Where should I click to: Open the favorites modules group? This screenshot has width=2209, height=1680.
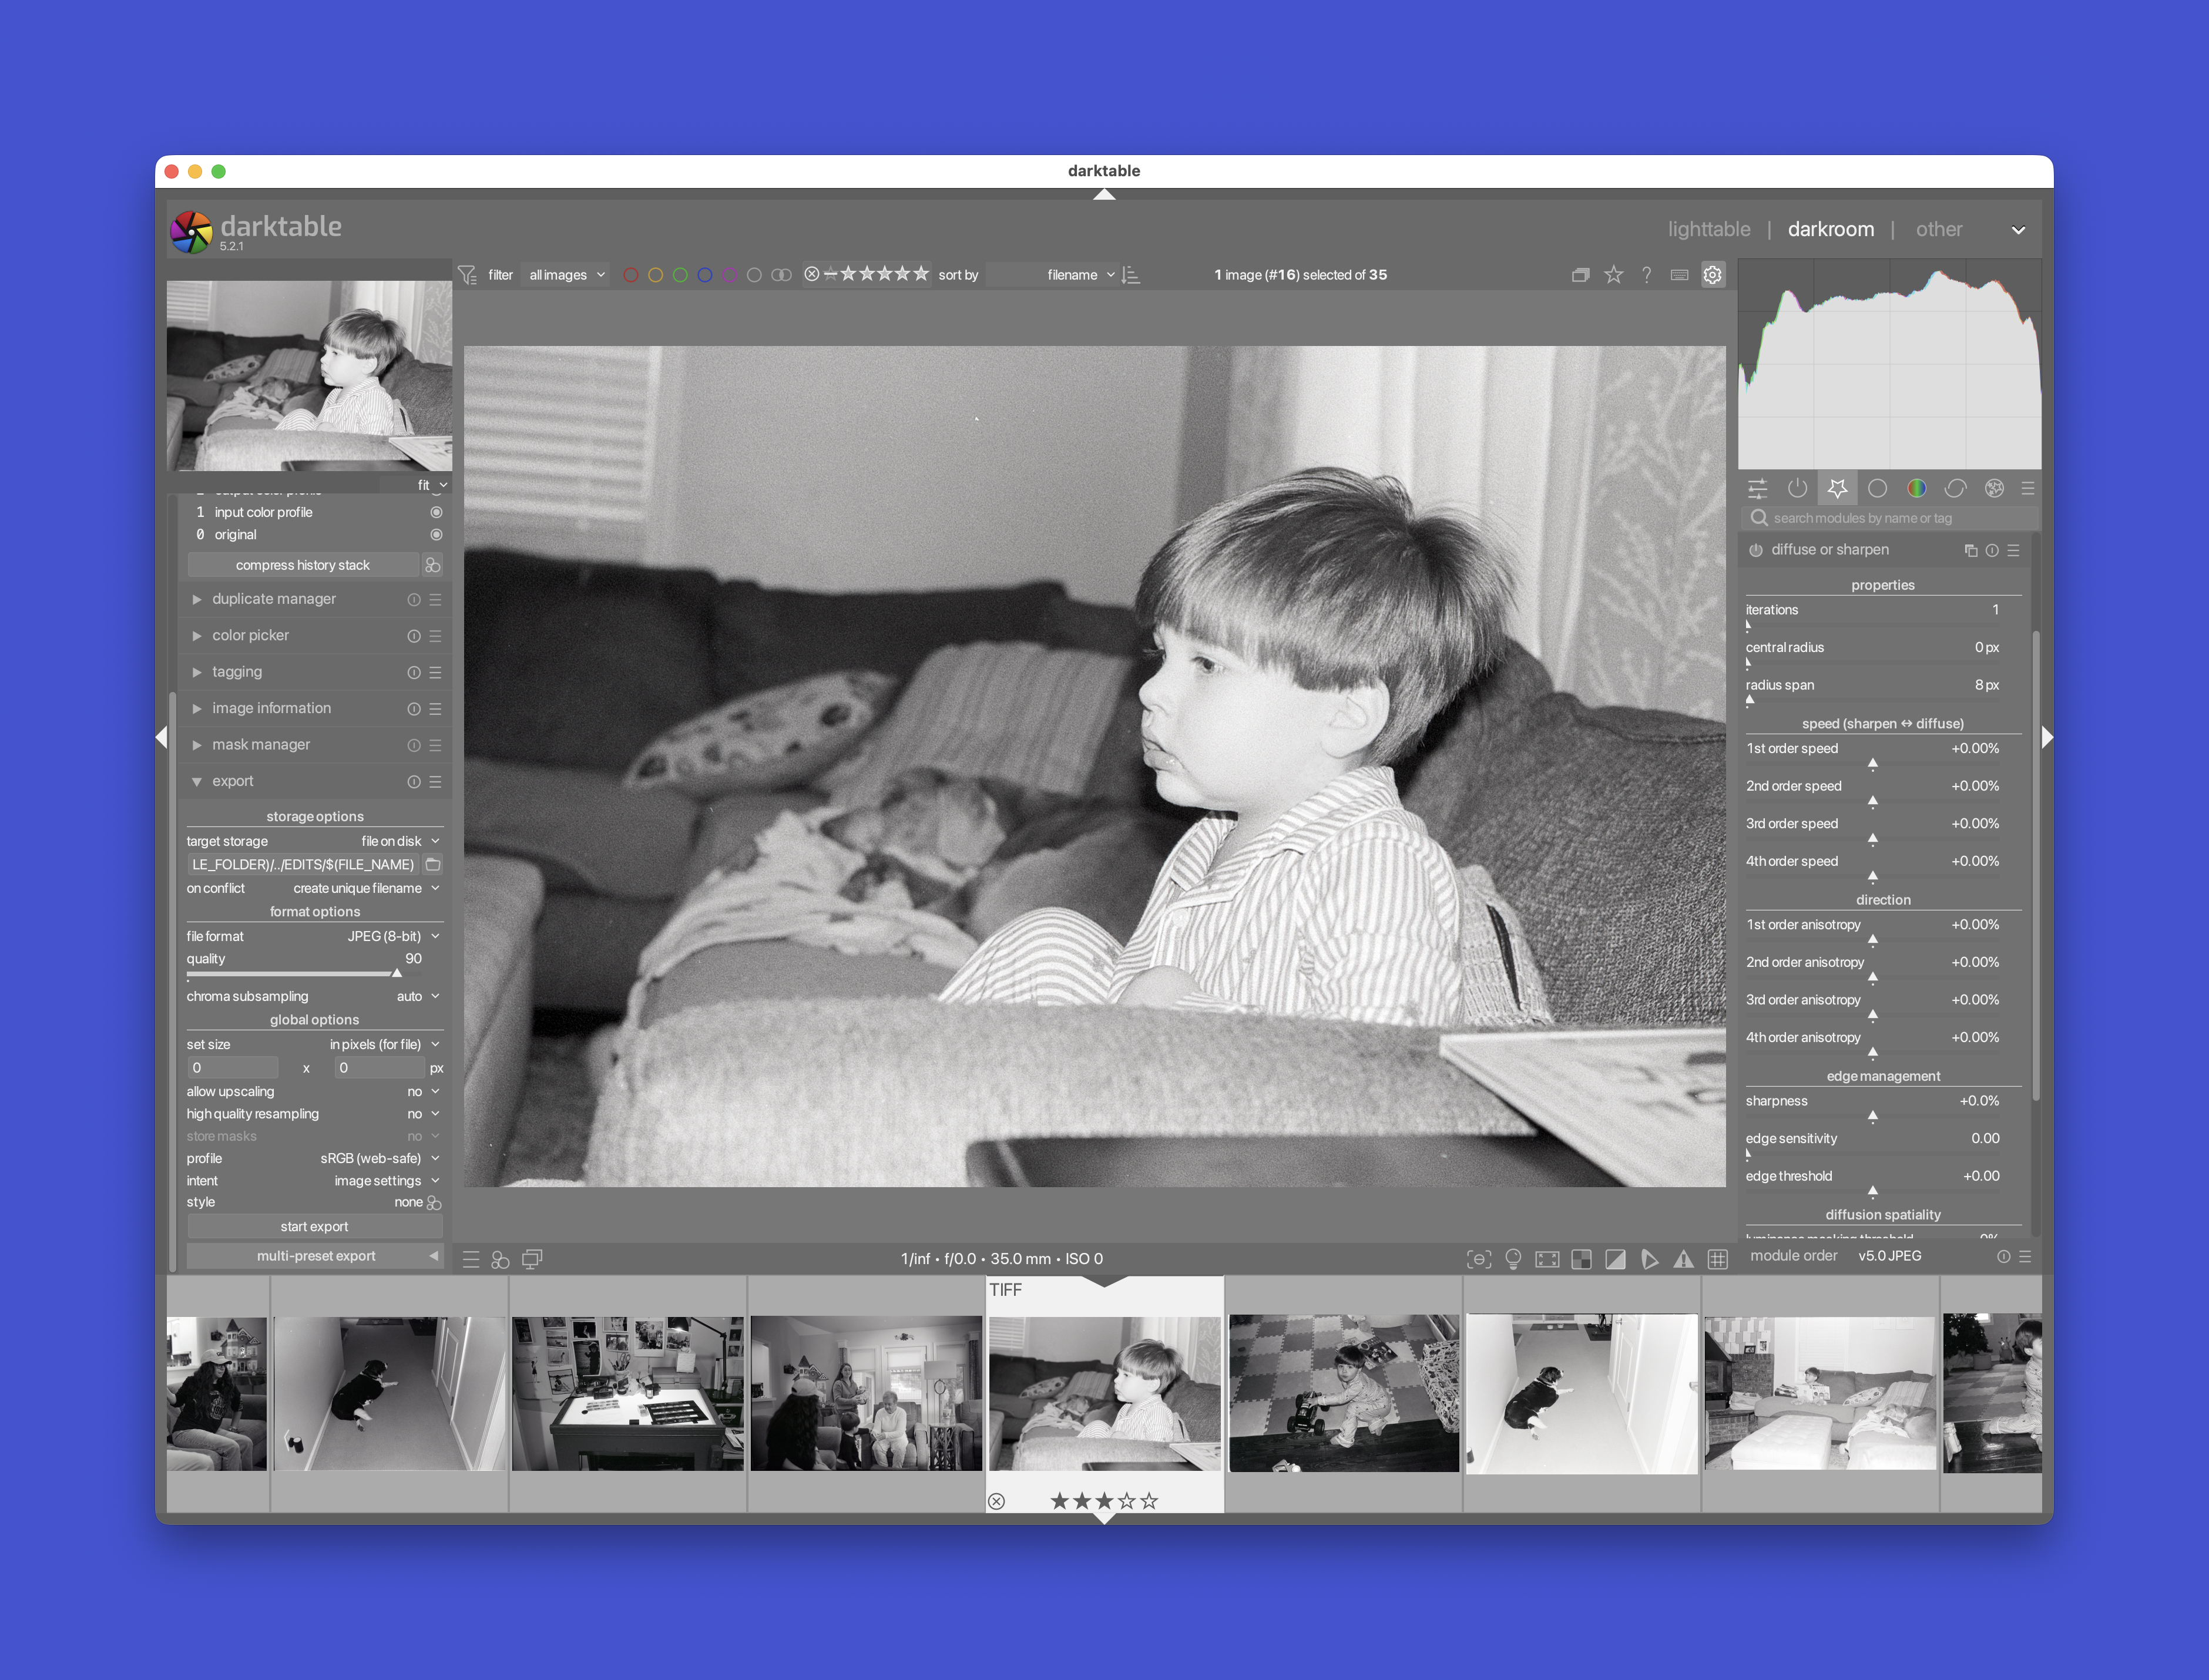coord(1838,488)
